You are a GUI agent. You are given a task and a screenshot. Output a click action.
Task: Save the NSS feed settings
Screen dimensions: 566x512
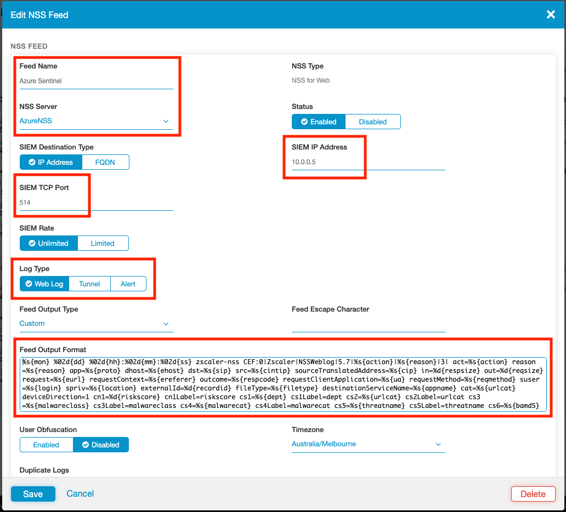point(33,494)
